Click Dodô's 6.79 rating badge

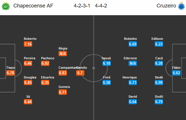coord(159,102)
